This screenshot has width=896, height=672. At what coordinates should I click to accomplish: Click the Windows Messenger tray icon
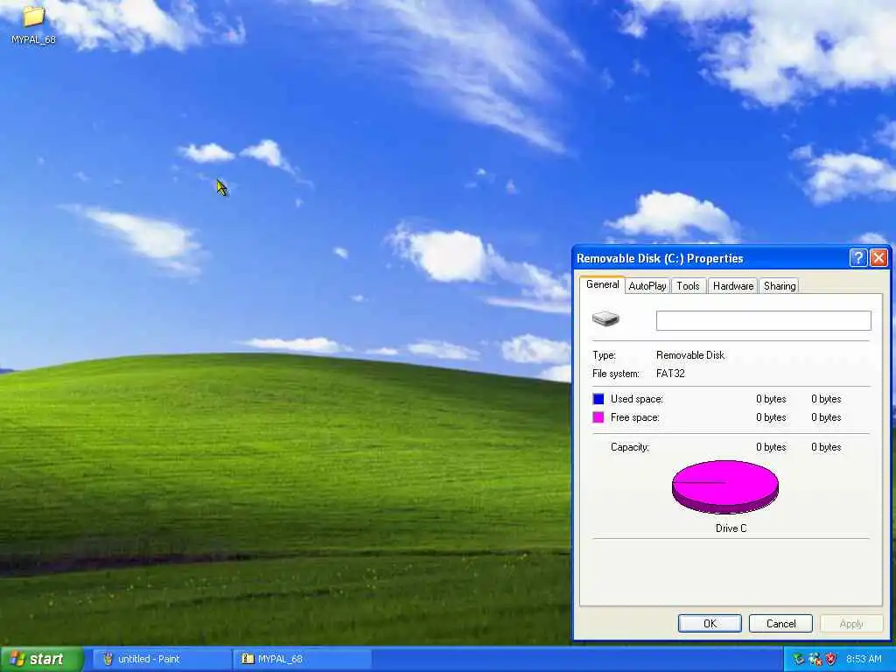point(815,659)
